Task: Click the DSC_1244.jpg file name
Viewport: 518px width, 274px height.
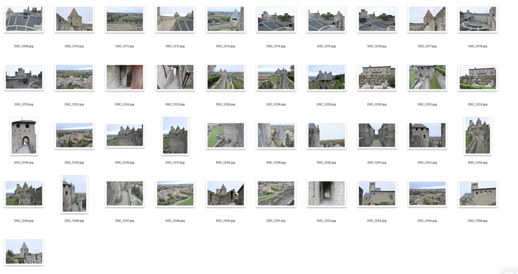Action: (x=478, y=162)
